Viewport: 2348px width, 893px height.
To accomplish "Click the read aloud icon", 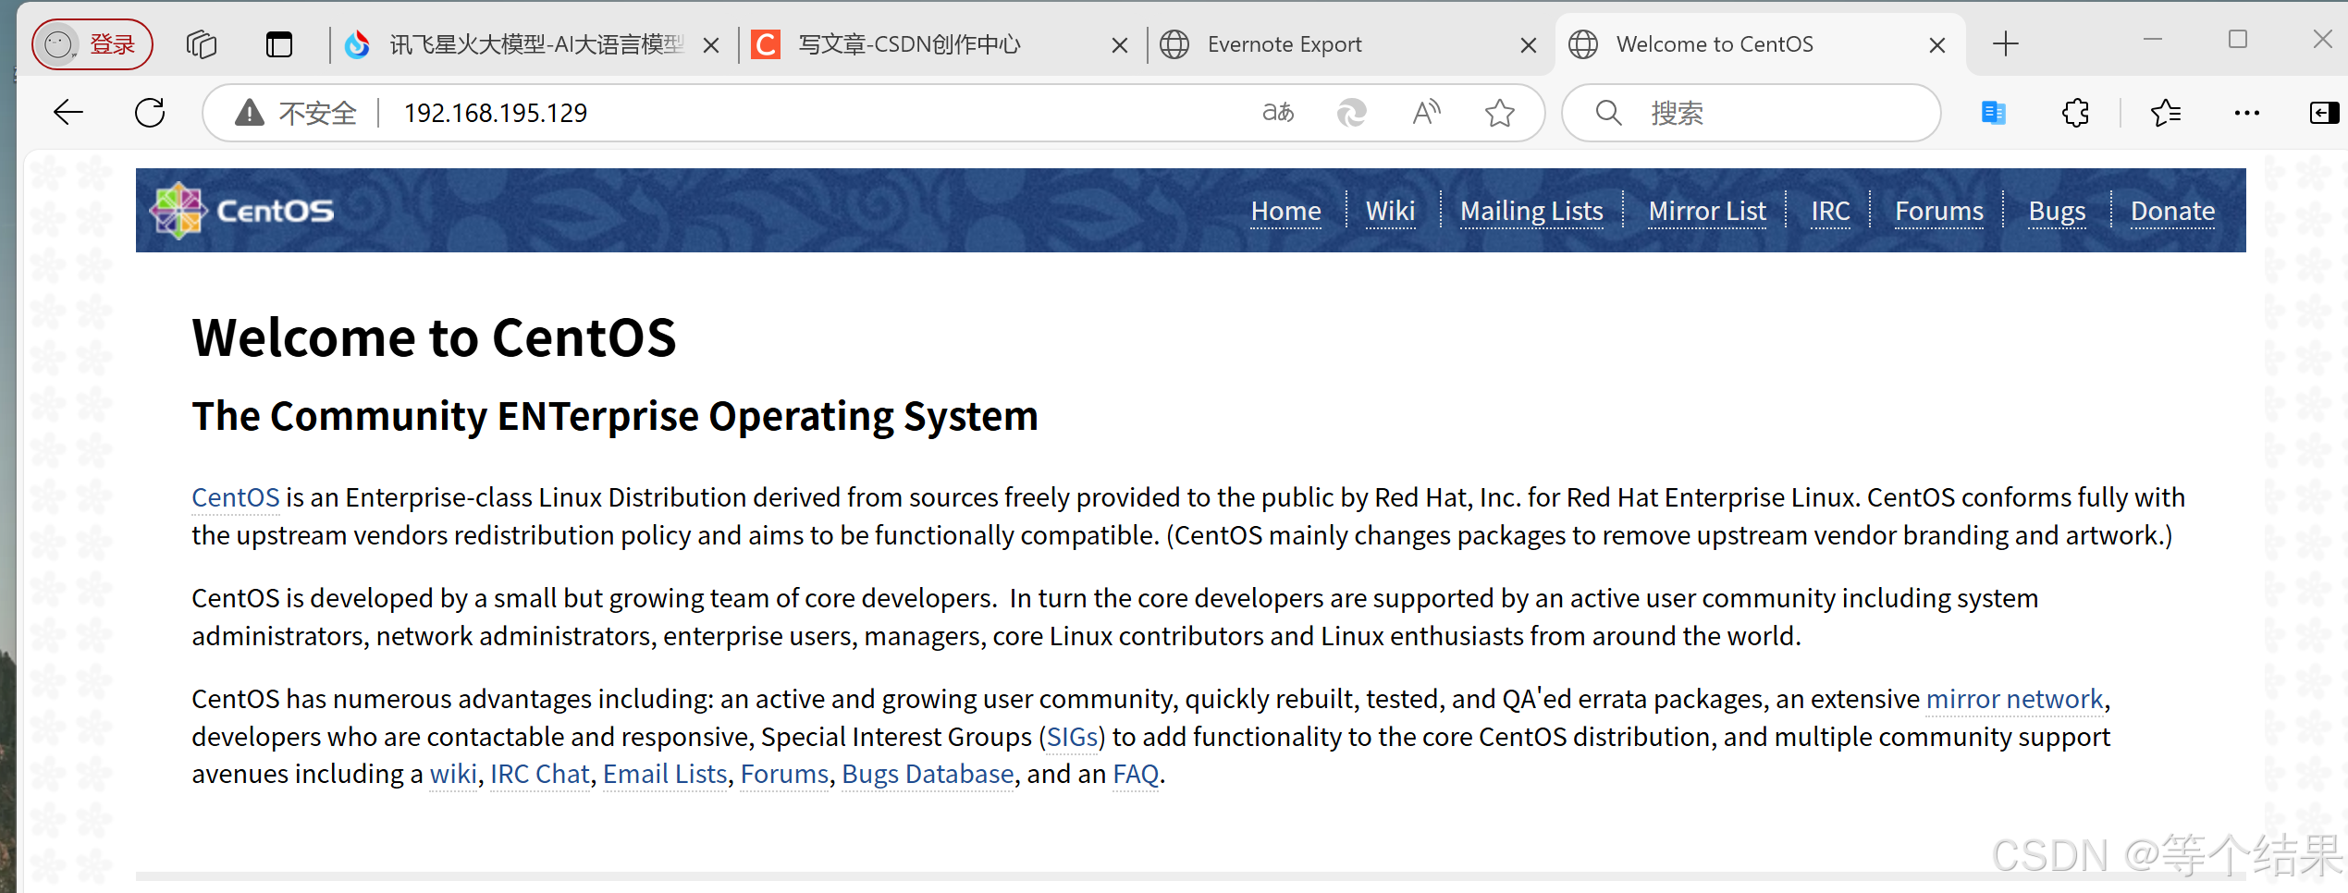I will (1426, 113).
